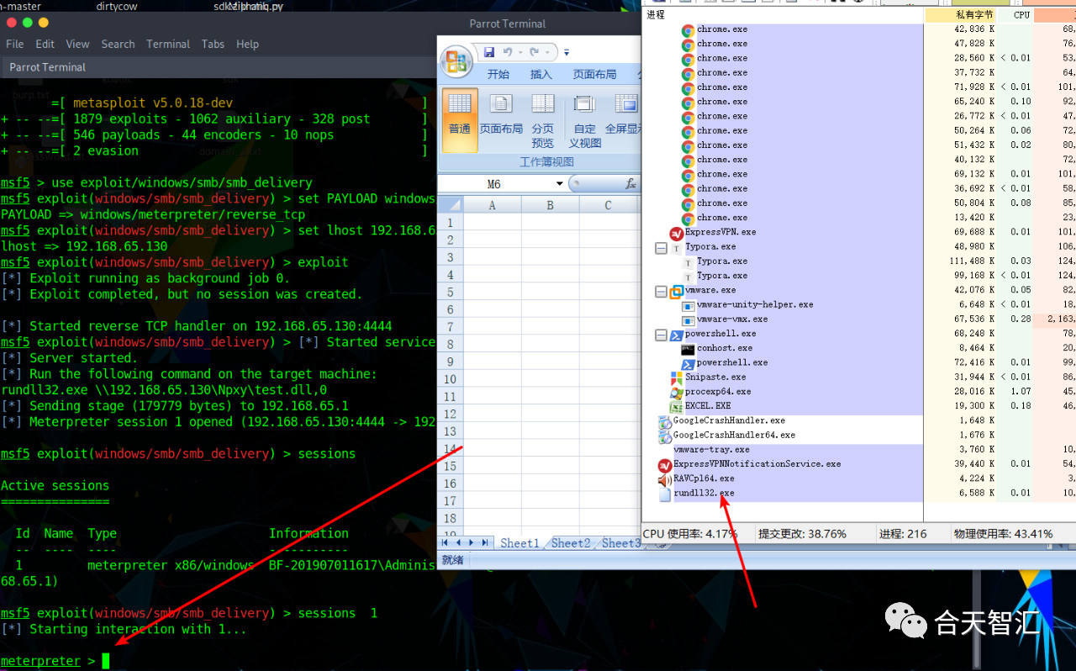Click the Excel select-all corner box

pyautogui.click(x=451, y=205)
